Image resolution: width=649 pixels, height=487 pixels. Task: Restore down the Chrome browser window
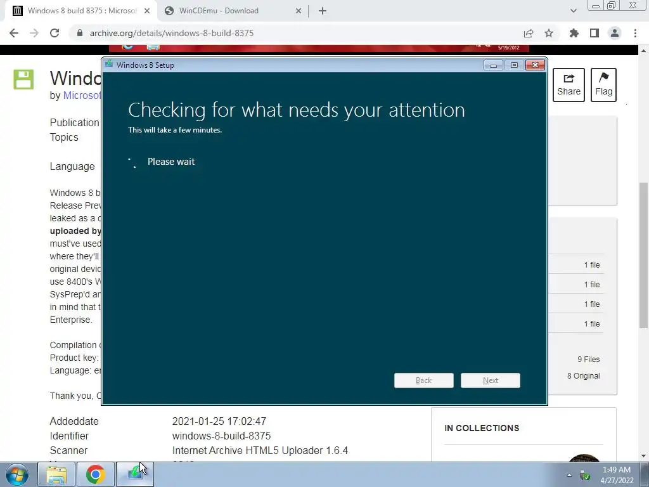[x=612, y=5]
